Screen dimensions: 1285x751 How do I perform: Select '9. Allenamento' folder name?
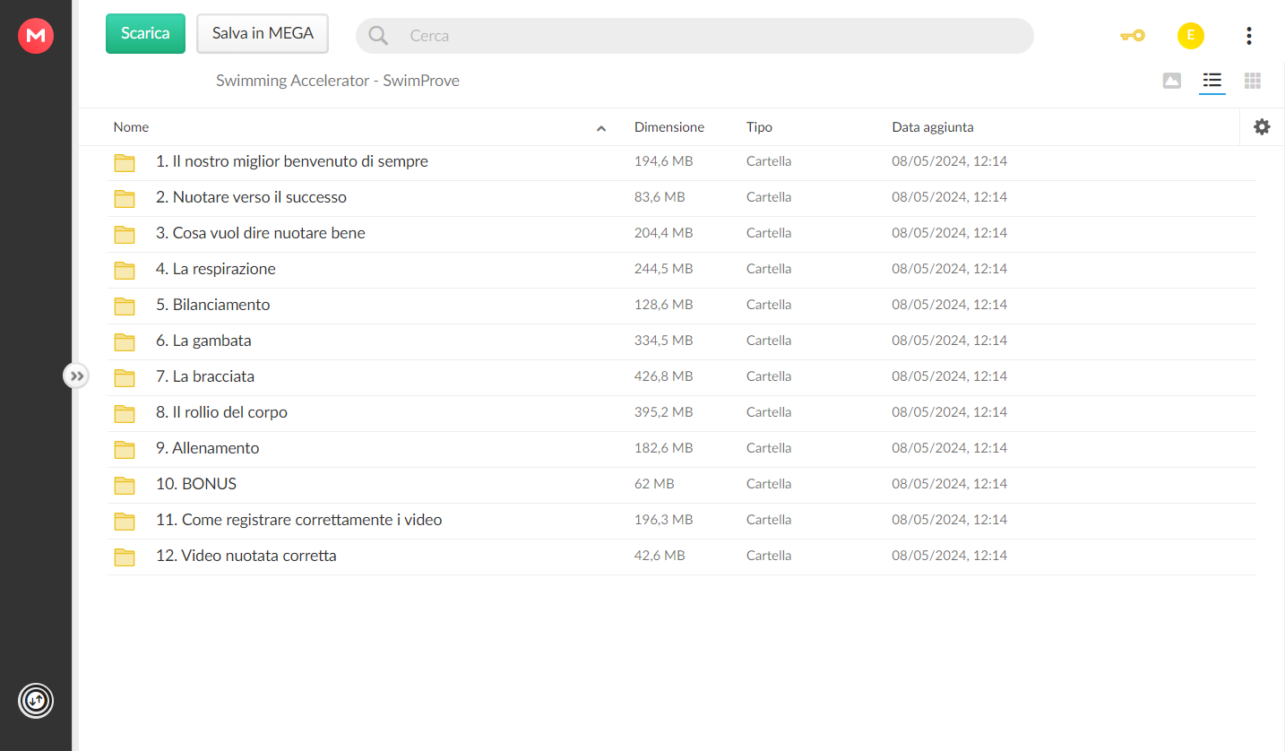[x=208, y=448]
